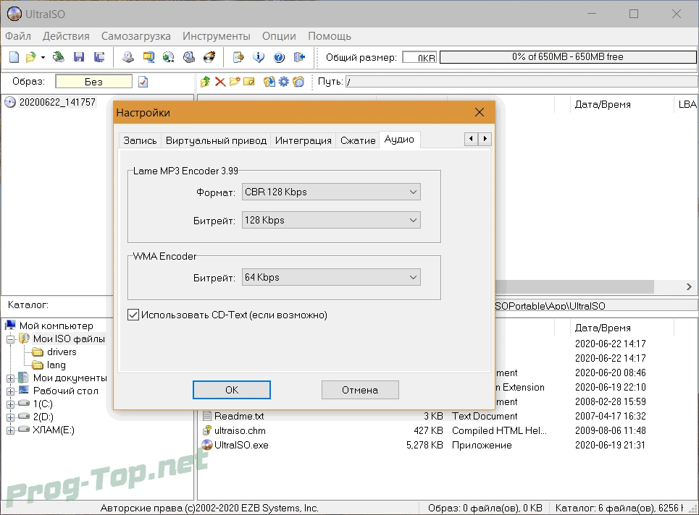Image resolution: width=699 pixels, height=515 pixels.
Task: Open the Формат CBR 128 Kbps dropdown
Action: (x=331, y=192)
